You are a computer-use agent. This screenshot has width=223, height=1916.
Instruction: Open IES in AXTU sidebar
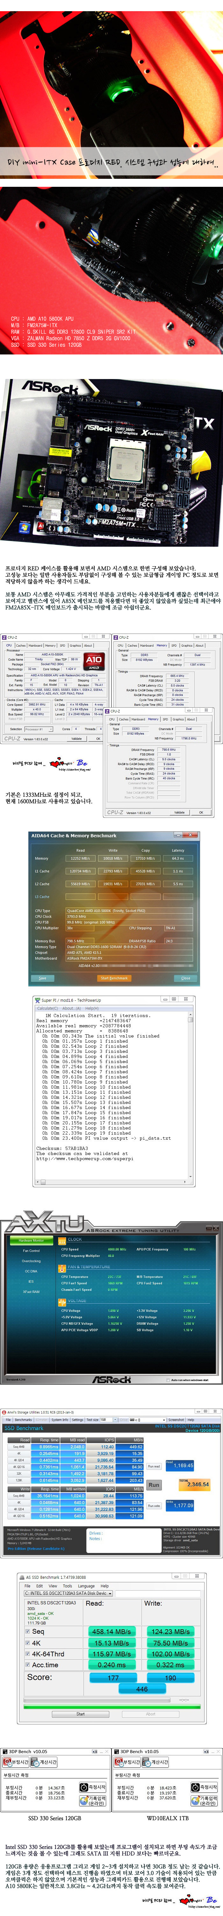tap(31, 1281)
